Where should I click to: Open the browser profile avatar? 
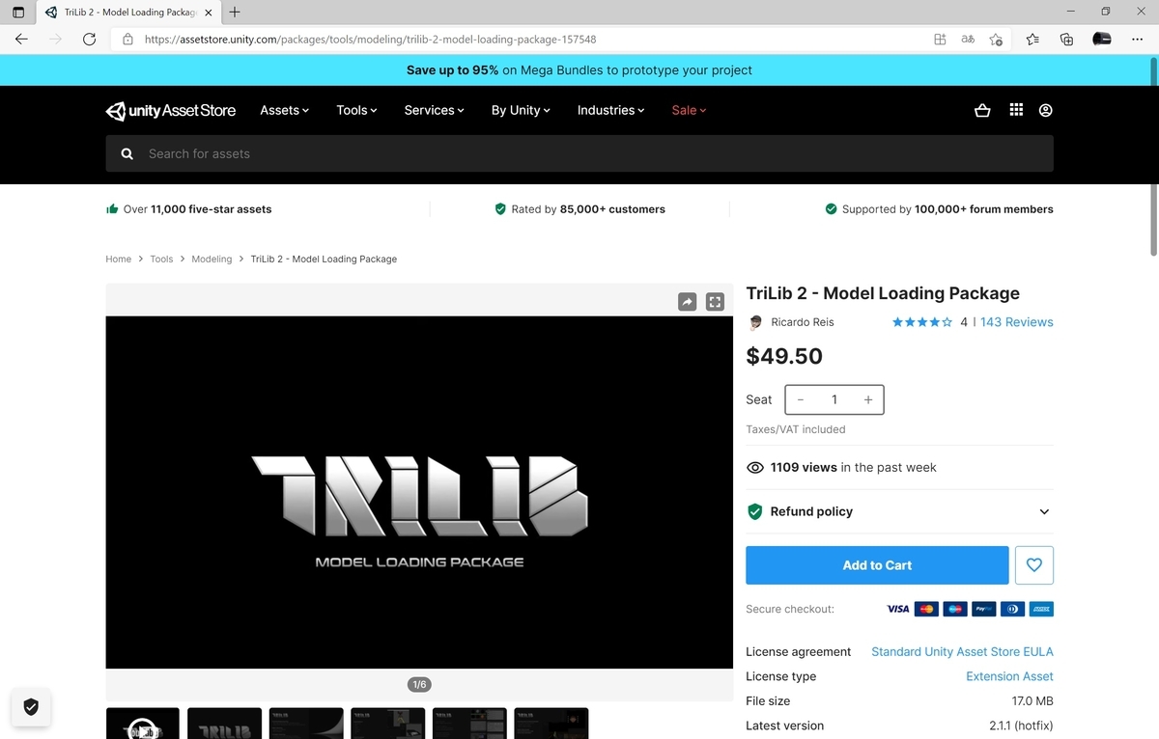1101,40
